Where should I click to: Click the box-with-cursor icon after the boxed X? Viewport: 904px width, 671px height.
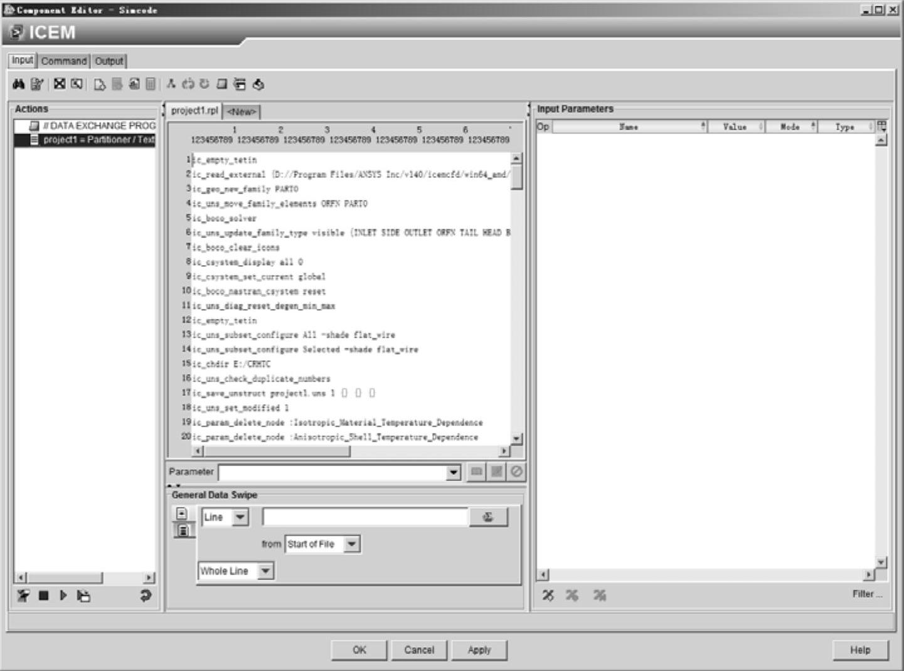(x=77, y=84)
